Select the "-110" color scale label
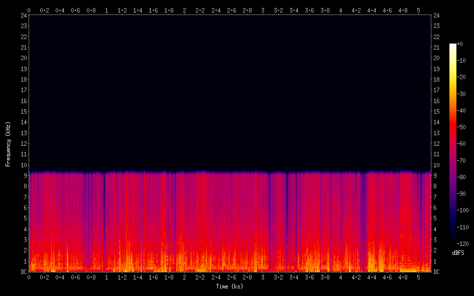 click(x=462, y=227)
